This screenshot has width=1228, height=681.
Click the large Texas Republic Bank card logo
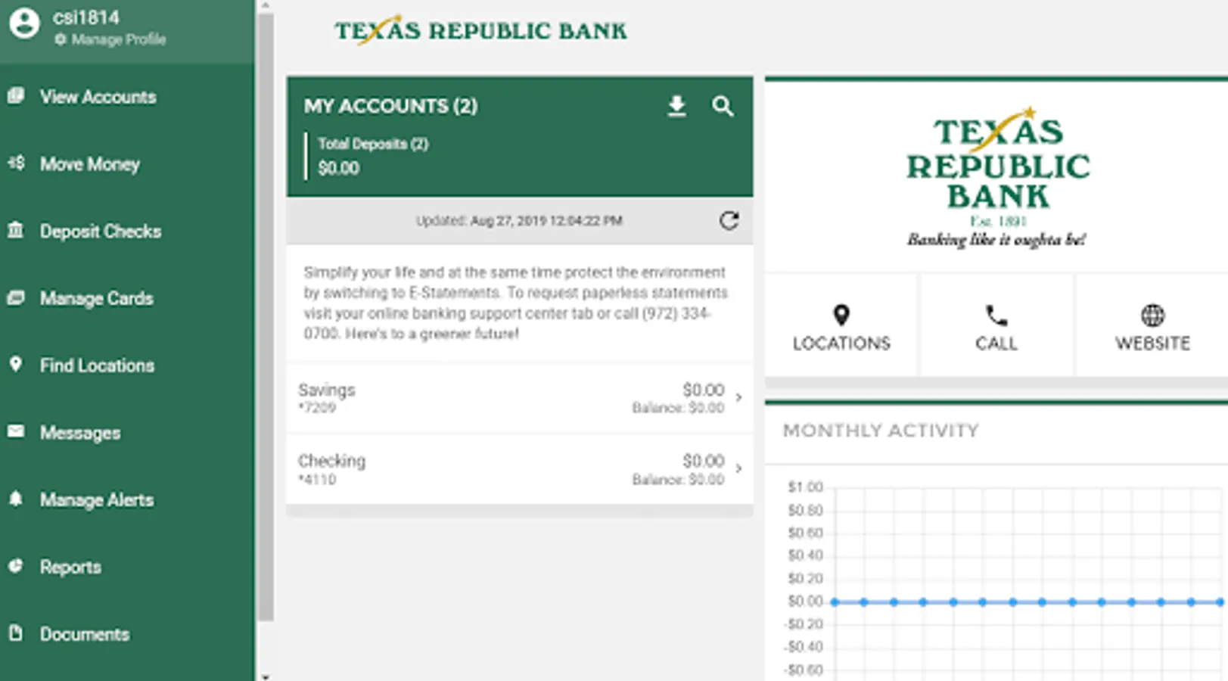pyautogui.click(x=997, y=177)
